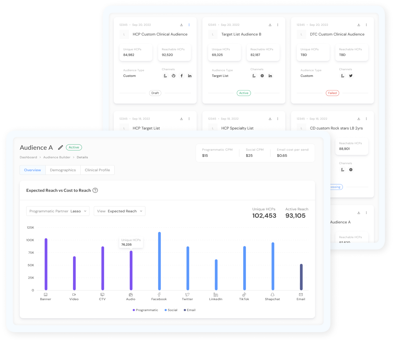Click the Facebook bar in the chart
Viewport: 394px width, 351px height.
159,261
